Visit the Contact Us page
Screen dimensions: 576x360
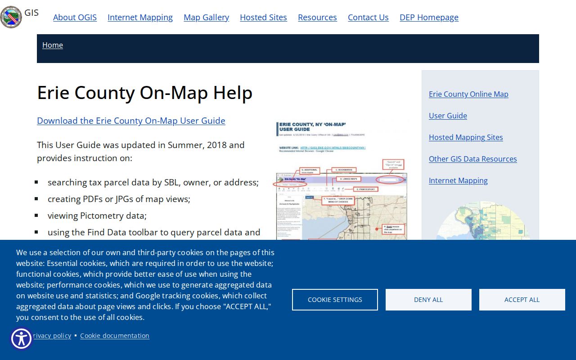pyautogui.click(x=368, y=17)
